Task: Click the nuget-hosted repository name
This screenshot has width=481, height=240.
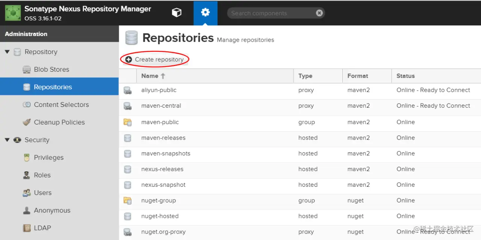Action: [160, 216]
